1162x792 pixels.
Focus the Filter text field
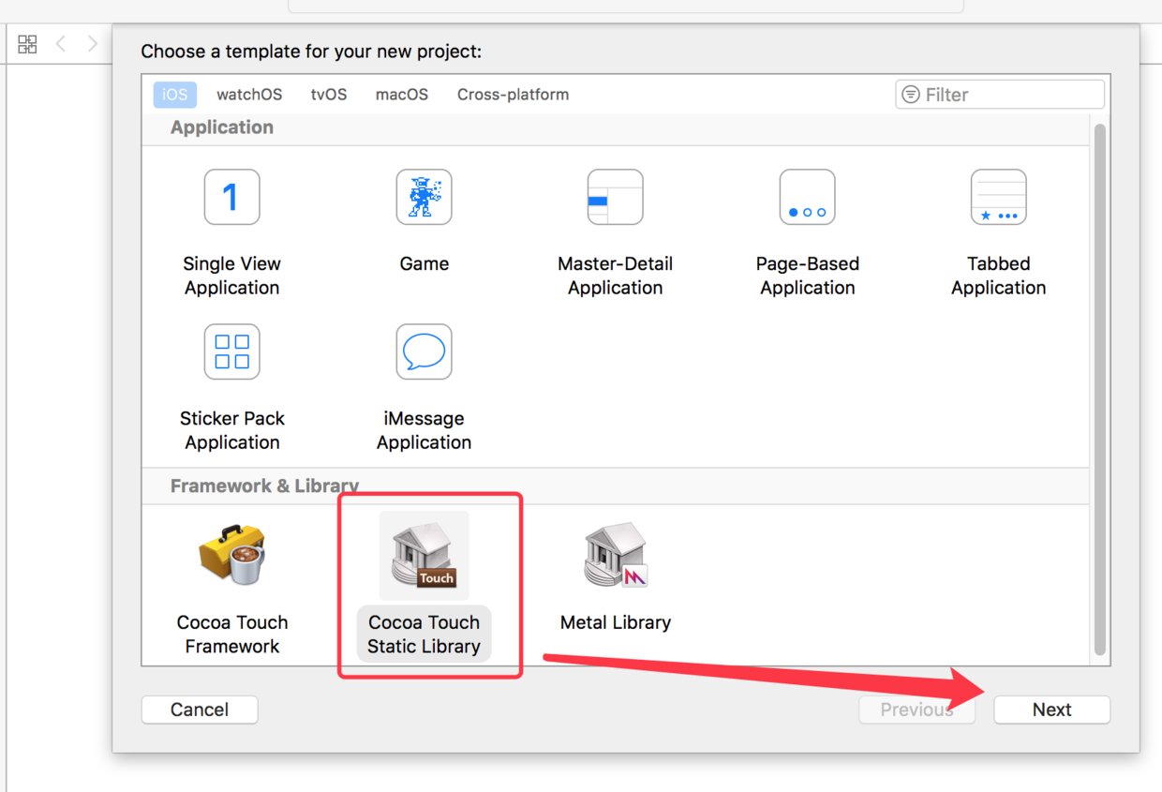click(x=1000, y=95)
